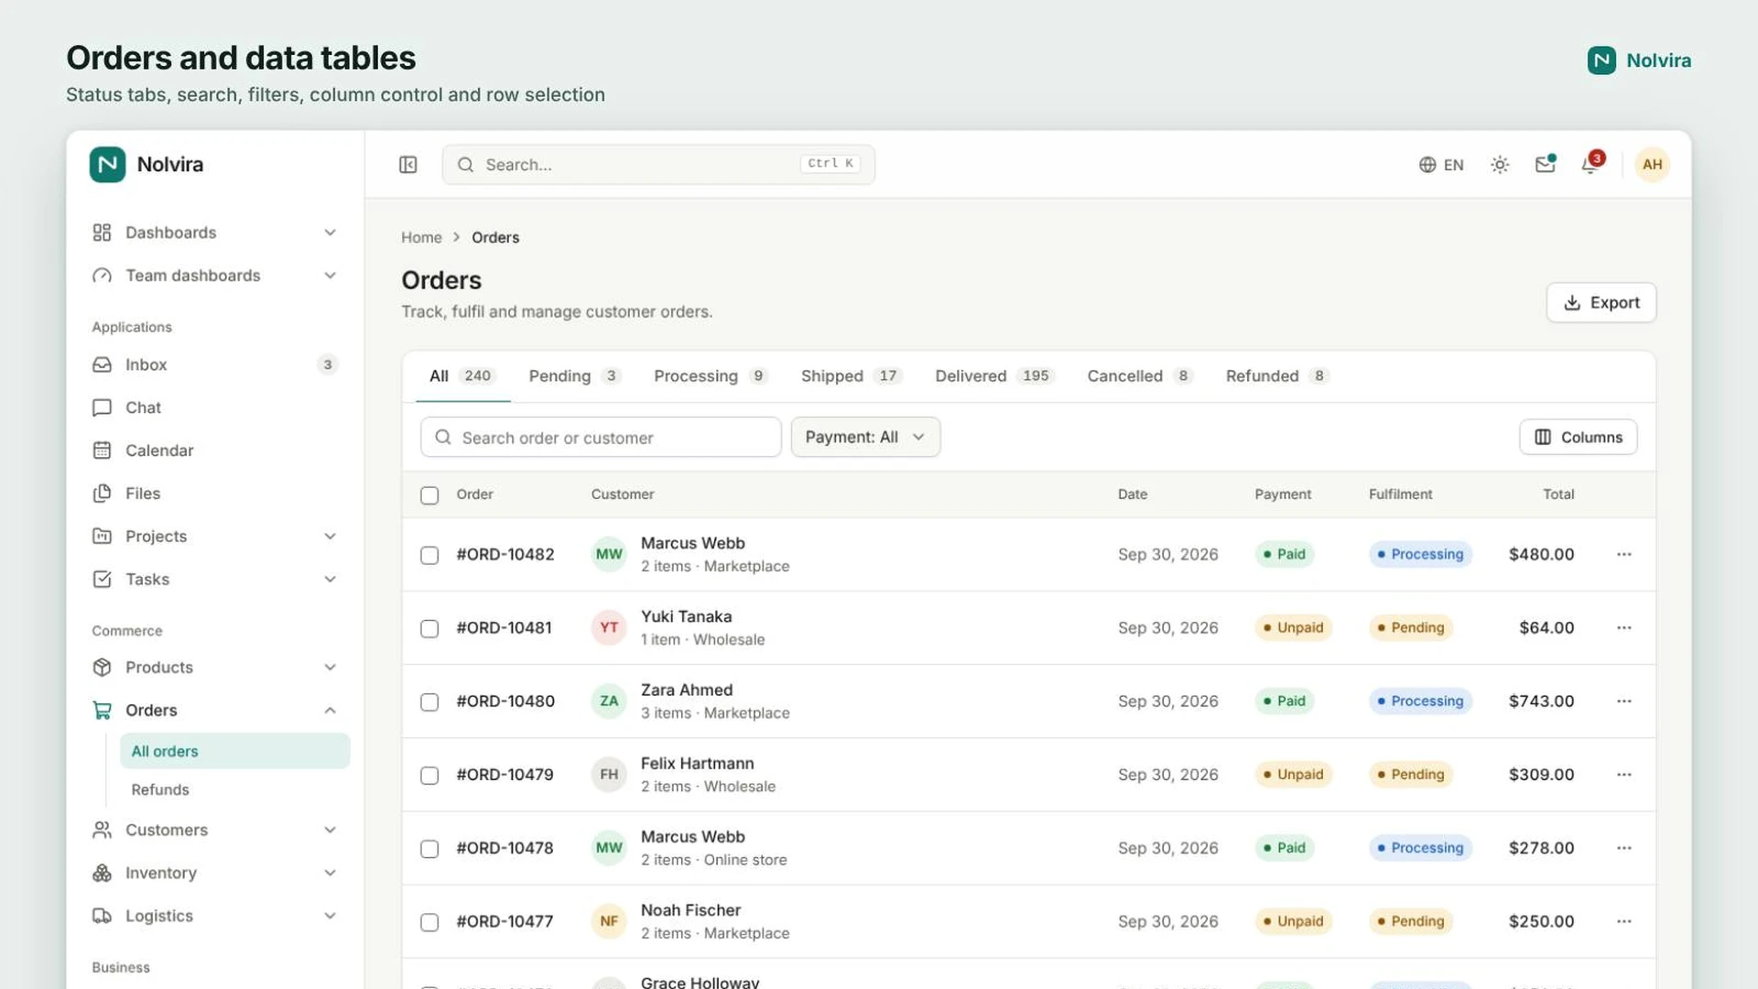
Task: Open row actions for order #ORD-10479
Action: 1623,774
